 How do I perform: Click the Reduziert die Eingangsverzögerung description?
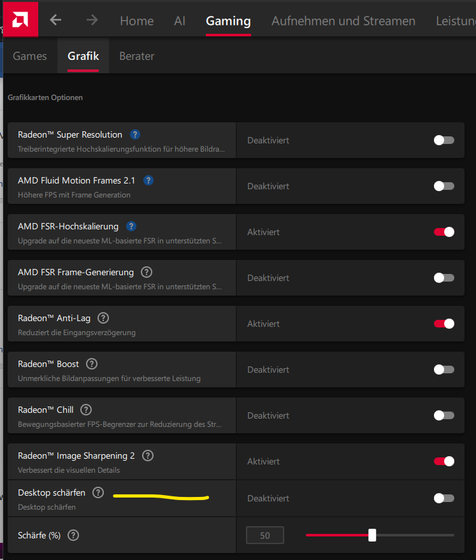tap(76, 333)
